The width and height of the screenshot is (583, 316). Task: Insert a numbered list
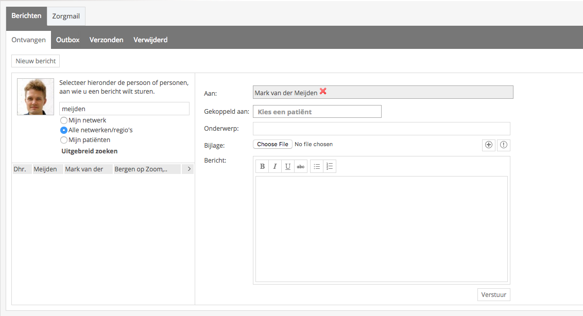tap(330, 166)
